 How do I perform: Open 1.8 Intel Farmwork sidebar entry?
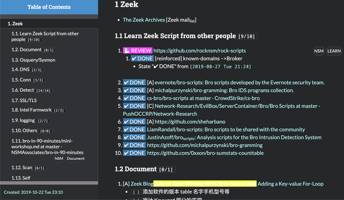[38, 110]
